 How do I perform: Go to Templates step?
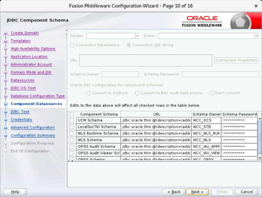(20, 41)
